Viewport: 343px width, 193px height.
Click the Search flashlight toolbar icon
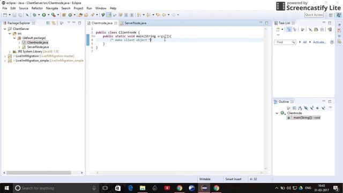tap(93, 15)
